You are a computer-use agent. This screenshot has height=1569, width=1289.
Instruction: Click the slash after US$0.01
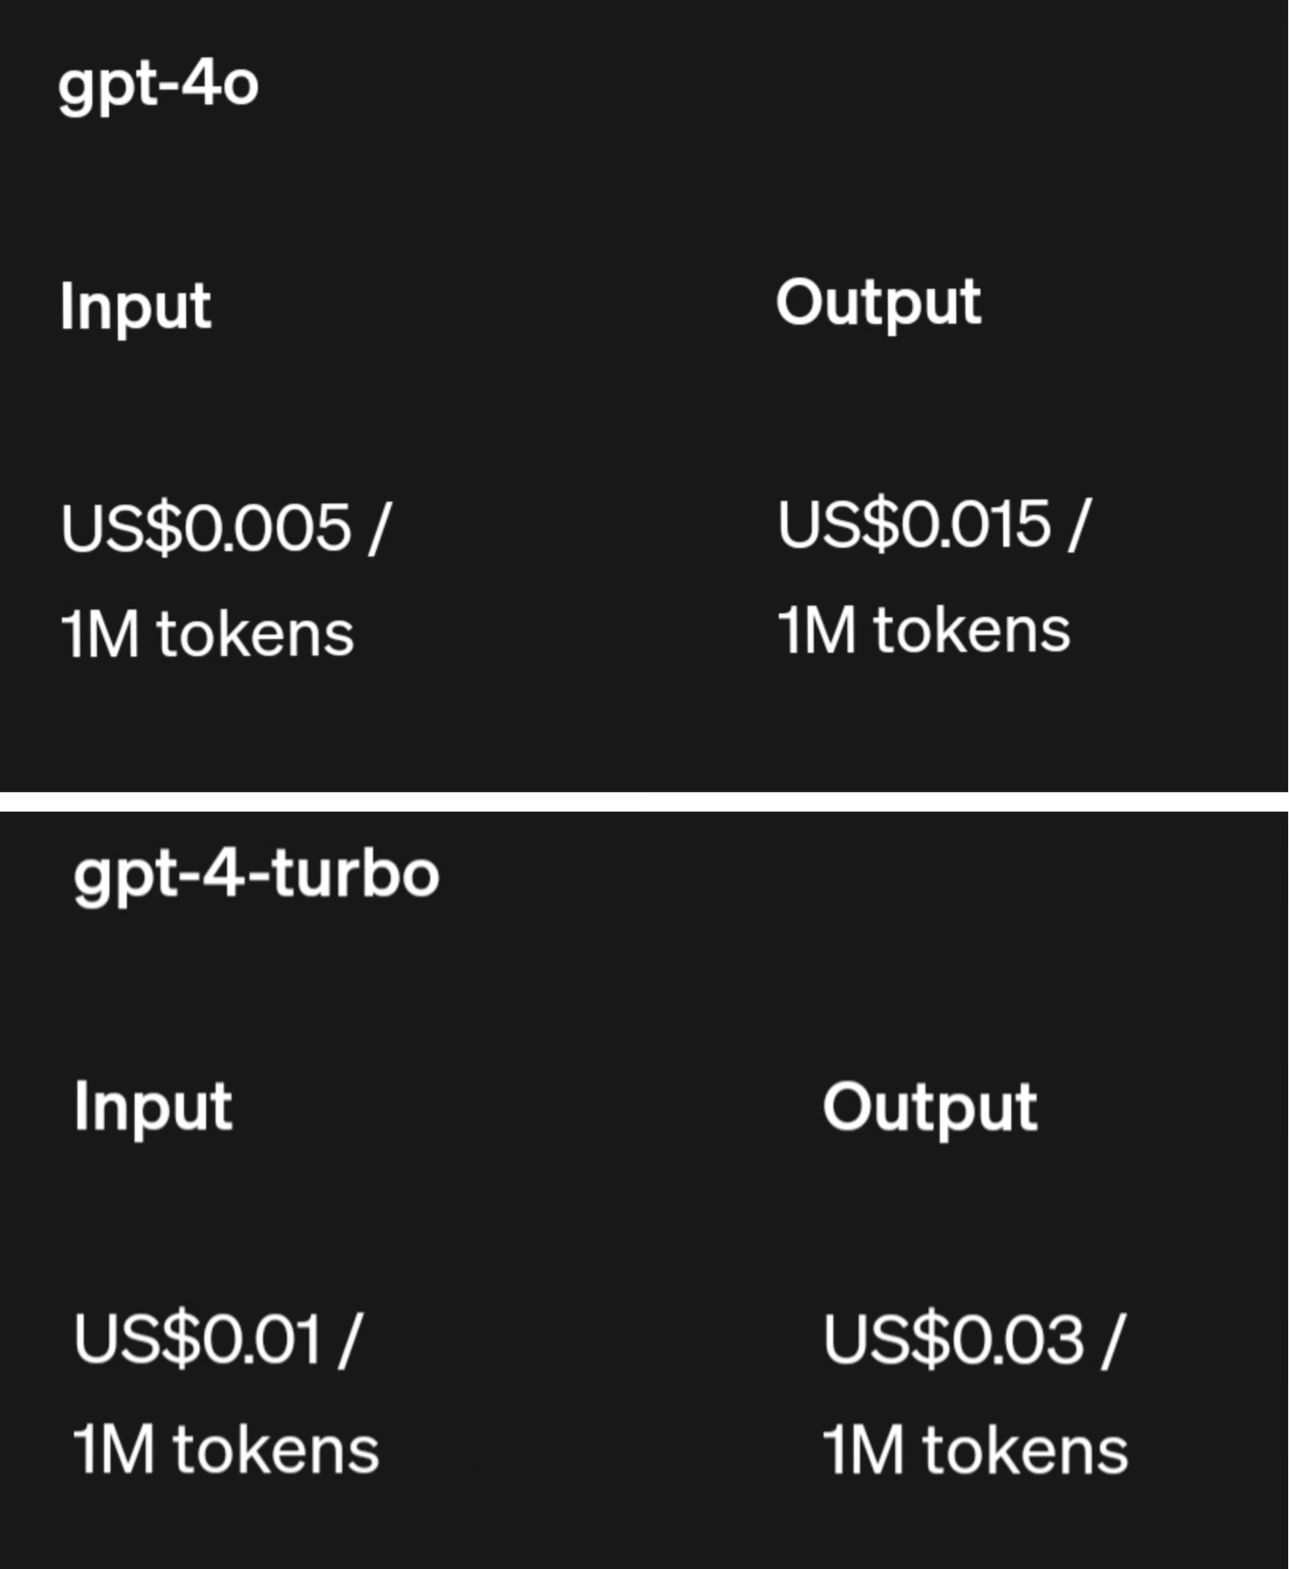coord(348,1340)
